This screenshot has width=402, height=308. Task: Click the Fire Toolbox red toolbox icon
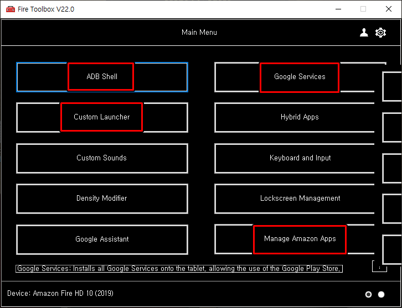pos(11,9)
